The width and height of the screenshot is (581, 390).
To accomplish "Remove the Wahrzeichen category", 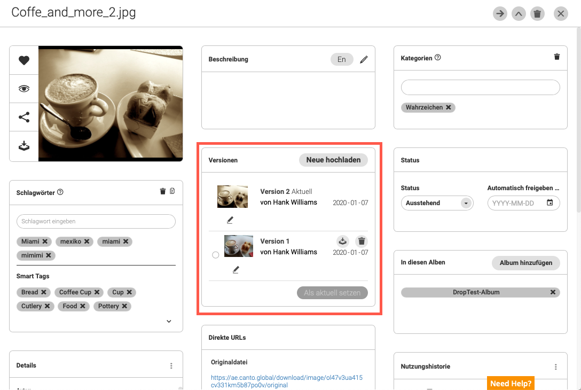I will click(x=449, y=107).
